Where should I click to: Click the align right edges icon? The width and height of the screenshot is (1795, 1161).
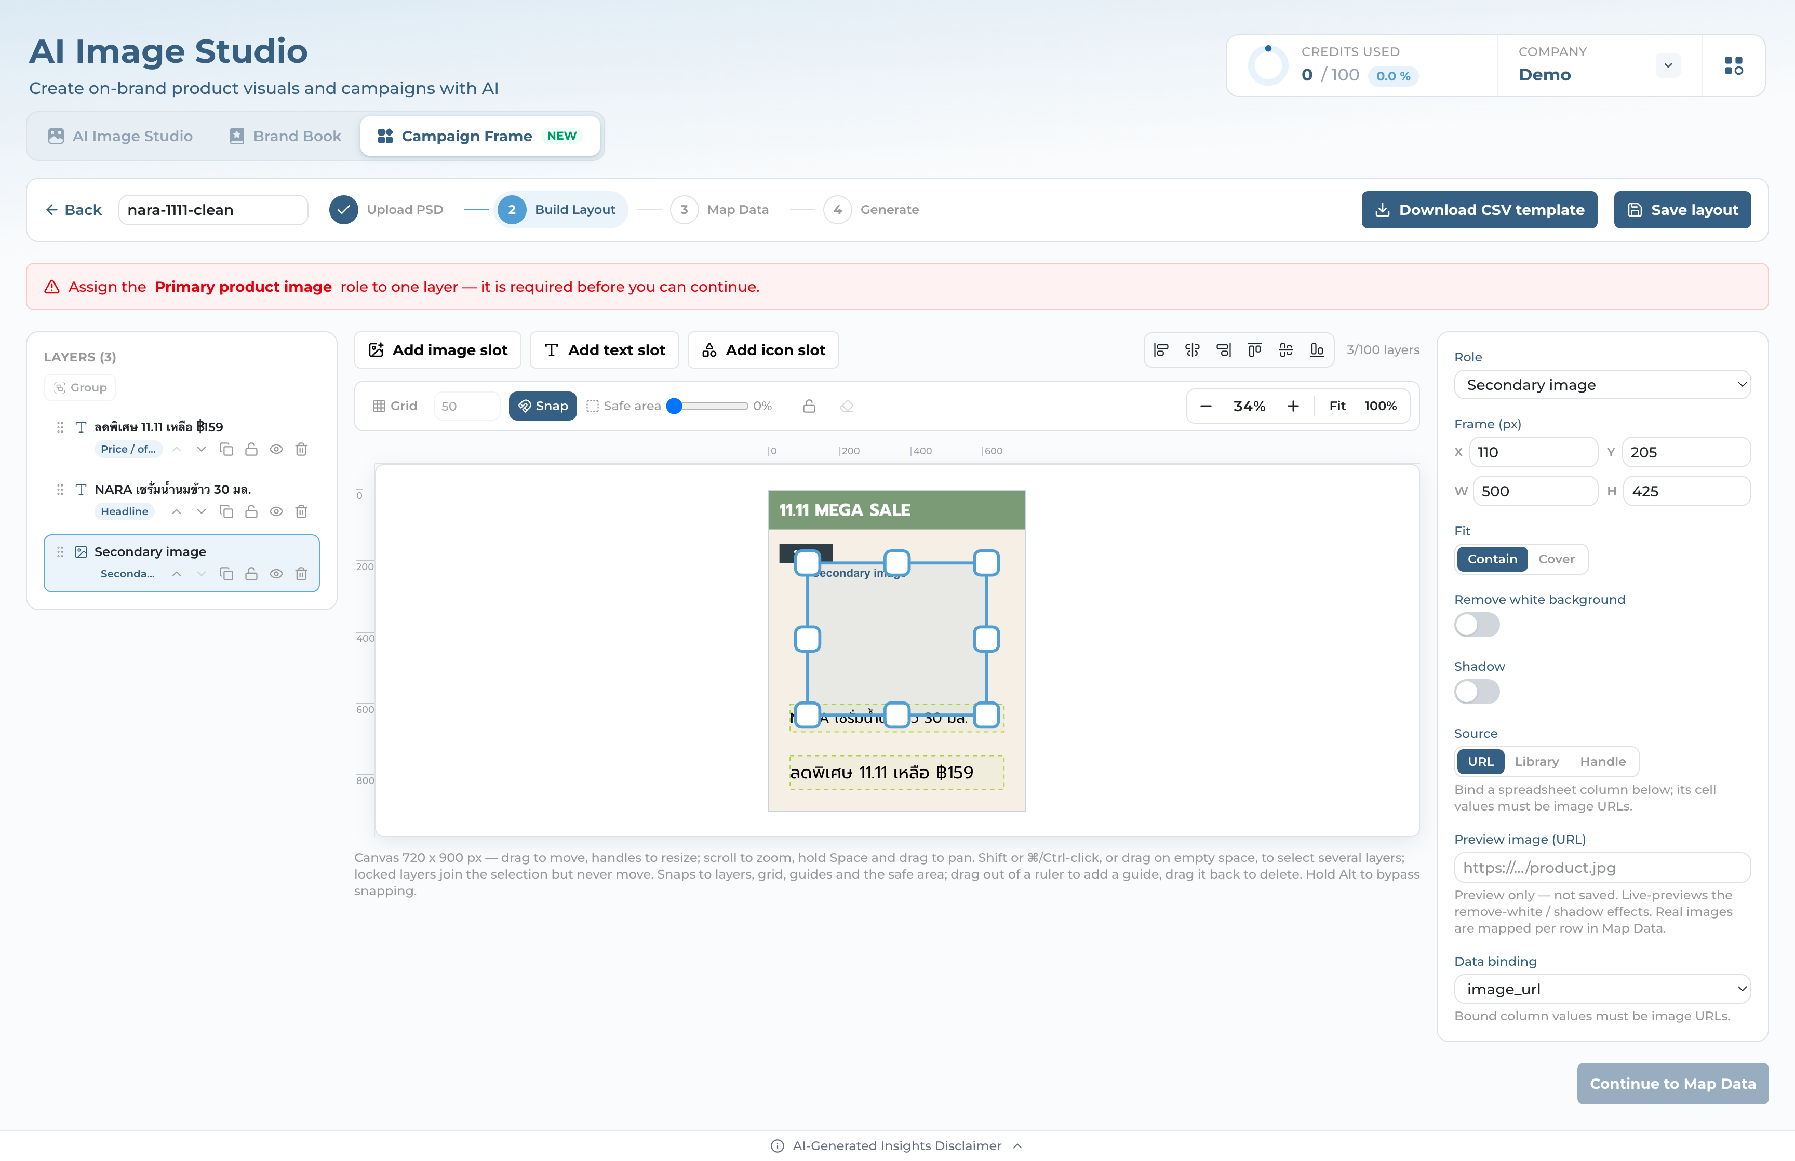tap(1224, 350)
